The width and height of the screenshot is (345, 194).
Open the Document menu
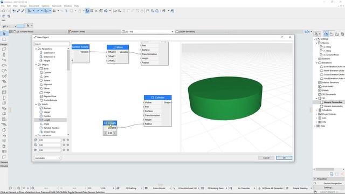34,6
